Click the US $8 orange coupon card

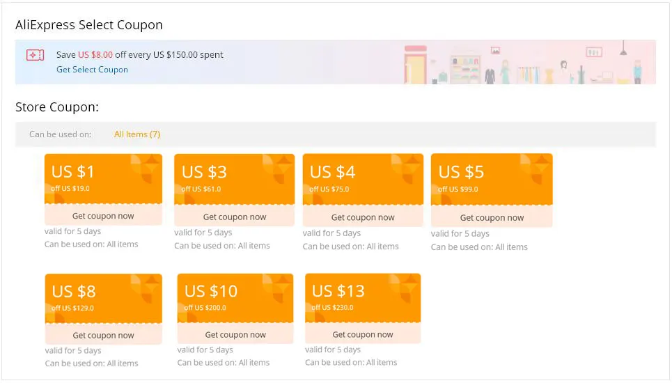[103, 298]
